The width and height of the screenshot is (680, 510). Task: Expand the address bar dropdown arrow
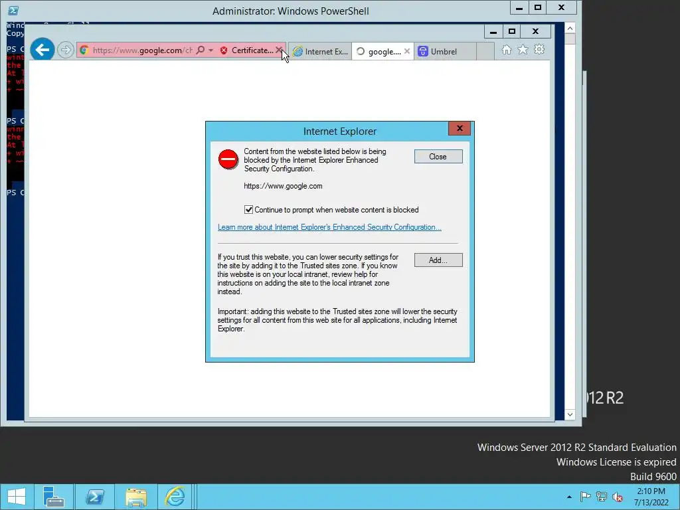tap(211, 50)
